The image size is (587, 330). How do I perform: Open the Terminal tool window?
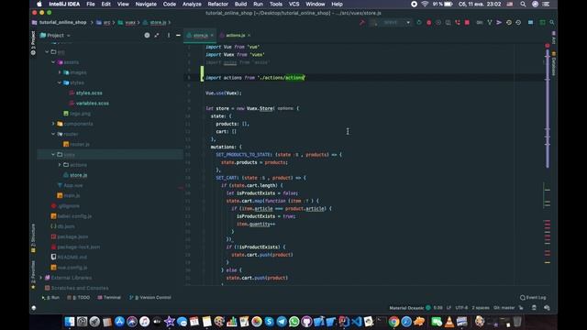(x=109, y=297)
